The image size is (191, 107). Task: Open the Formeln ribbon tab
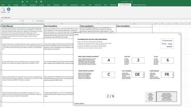(42, 5)
